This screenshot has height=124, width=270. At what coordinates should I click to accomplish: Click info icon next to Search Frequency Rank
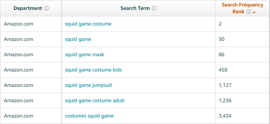248,12
